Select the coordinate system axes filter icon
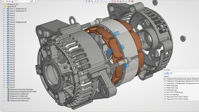This screenshot has width=199, height=112. 107,1
